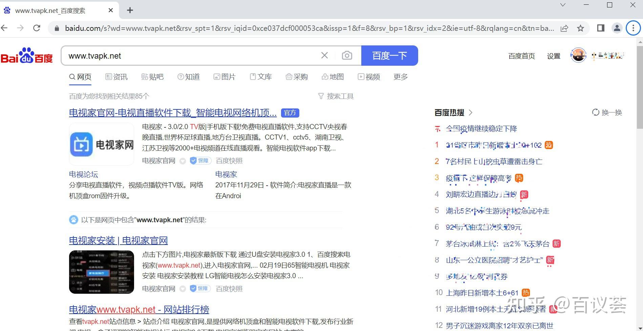This screenshot has height=331, width=643.
Task: Select the 网页 tab
Action: pyautogui.click(x=80, y=77)
